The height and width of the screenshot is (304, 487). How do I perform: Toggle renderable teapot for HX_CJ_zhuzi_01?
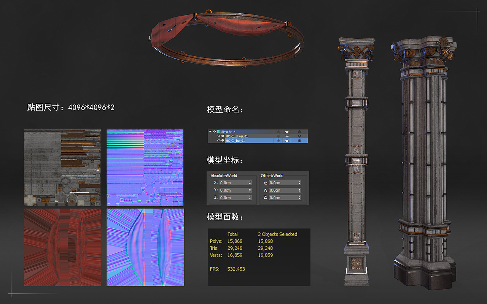(287, 136)
